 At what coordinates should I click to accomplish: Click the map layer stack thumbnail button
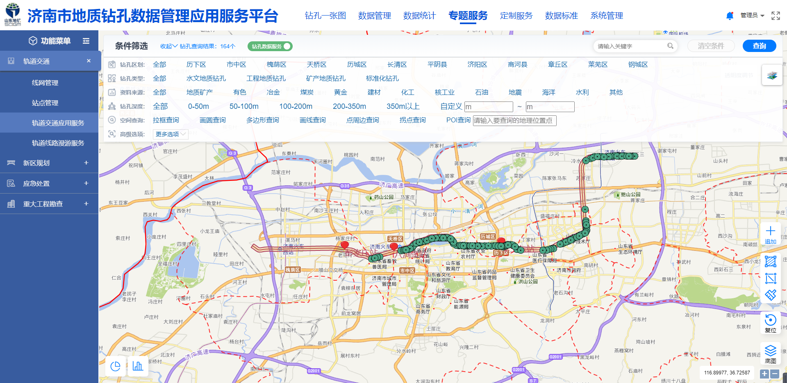click(x=772, y=75)
